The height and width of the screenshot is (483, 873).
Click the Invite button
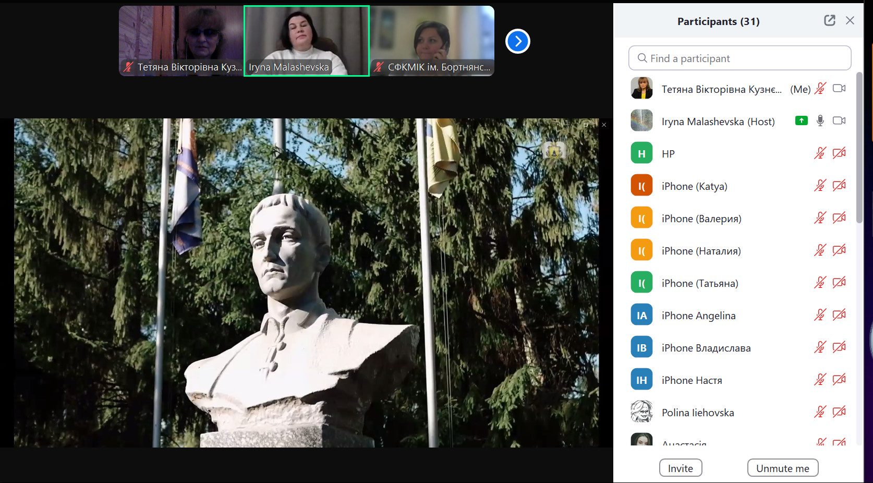tap(681, 468)
